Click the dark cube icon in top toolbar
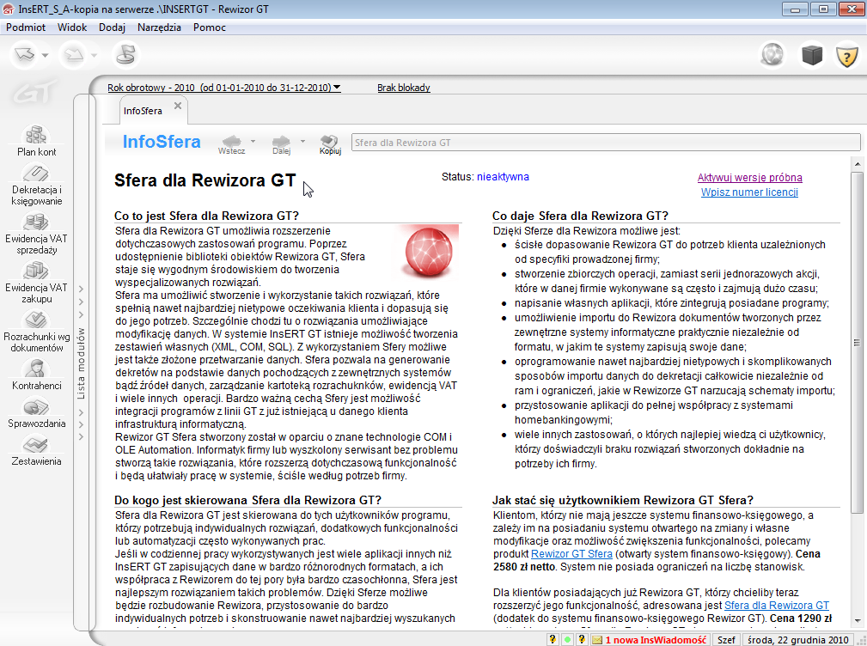Screen dimensions: 867x646 tap(812, 56)
